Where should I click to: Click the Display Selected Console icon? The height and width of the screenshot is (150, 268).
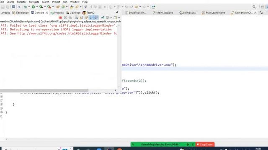(x=107, y=17)
